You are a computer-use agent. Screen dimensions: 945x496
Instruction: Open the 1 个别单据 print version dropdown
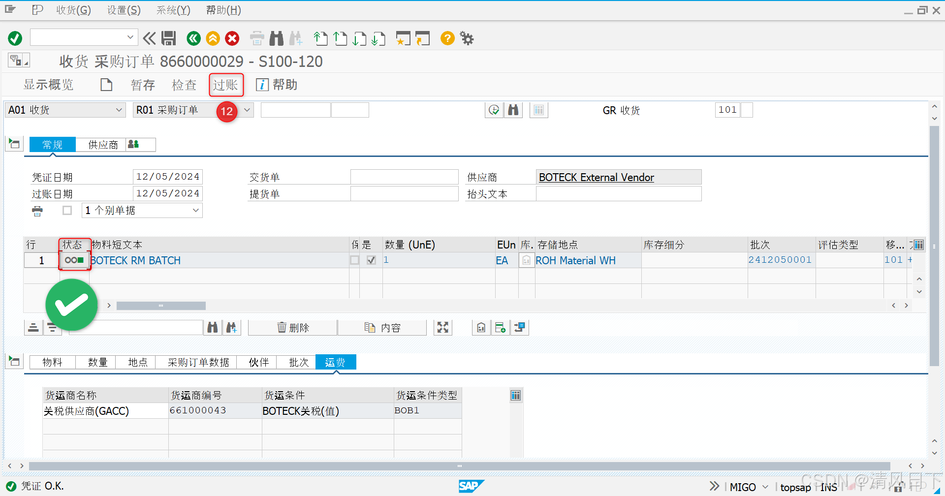196,211
